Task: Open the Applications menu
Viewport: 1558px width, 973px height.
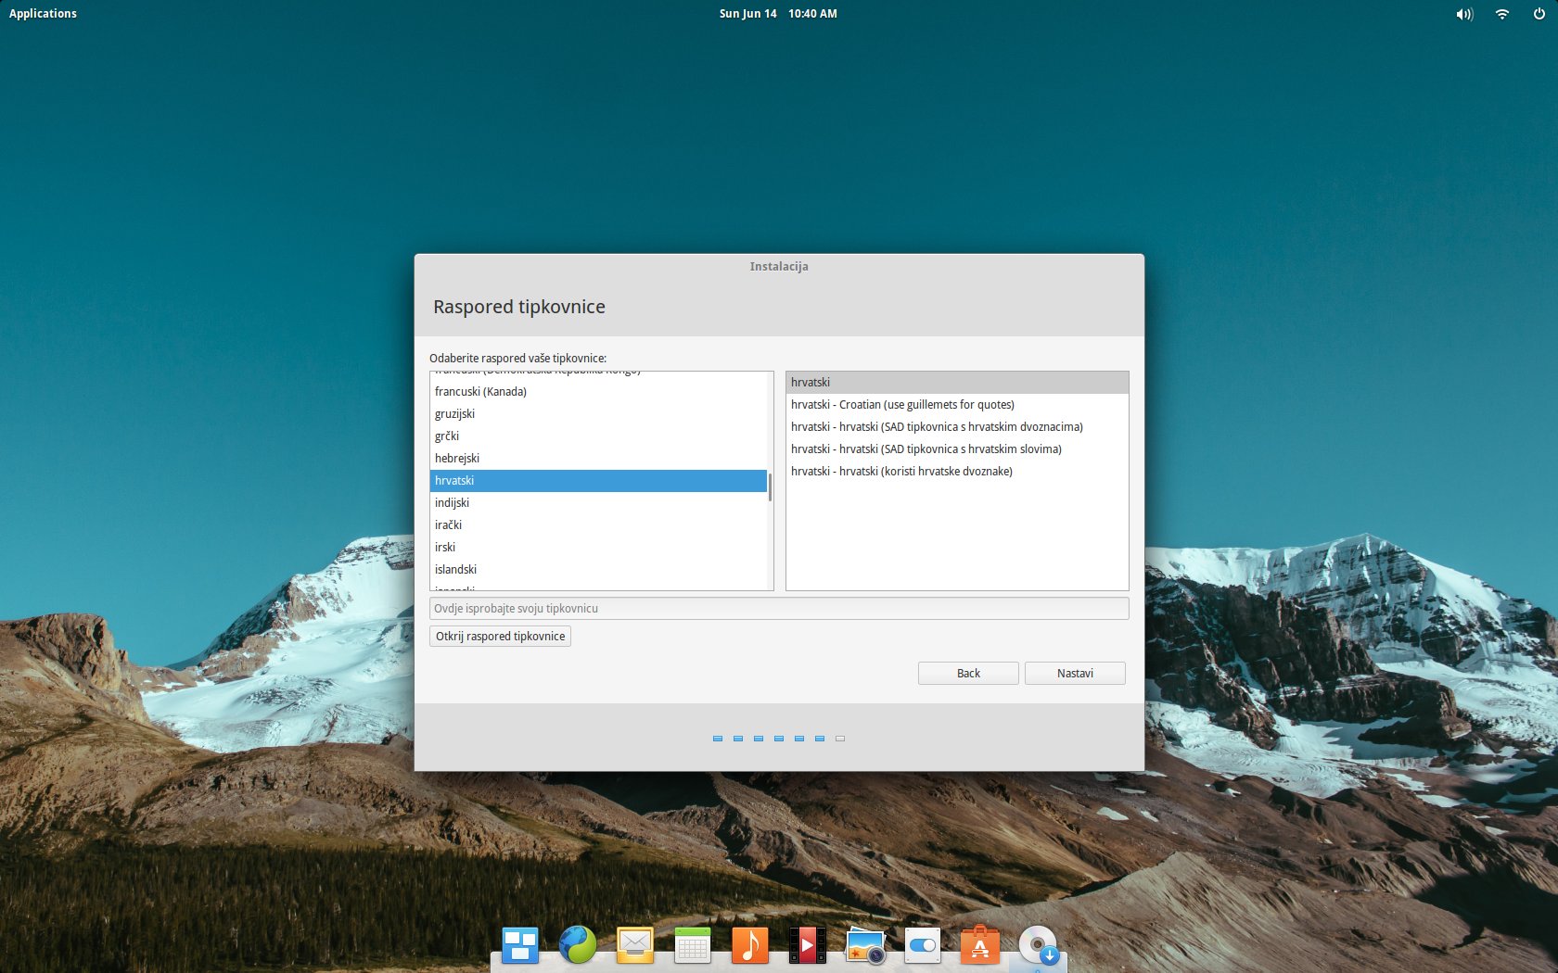Action: click(43, 14)
